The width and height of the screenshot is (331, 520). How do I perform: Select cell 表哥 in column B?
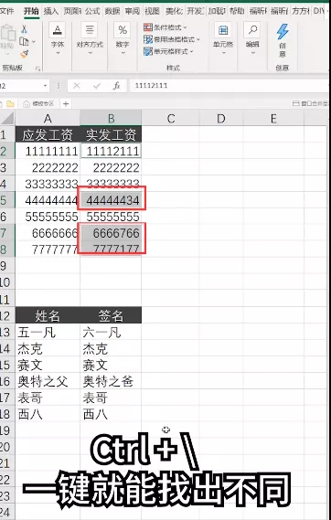(x=111, y=398)
